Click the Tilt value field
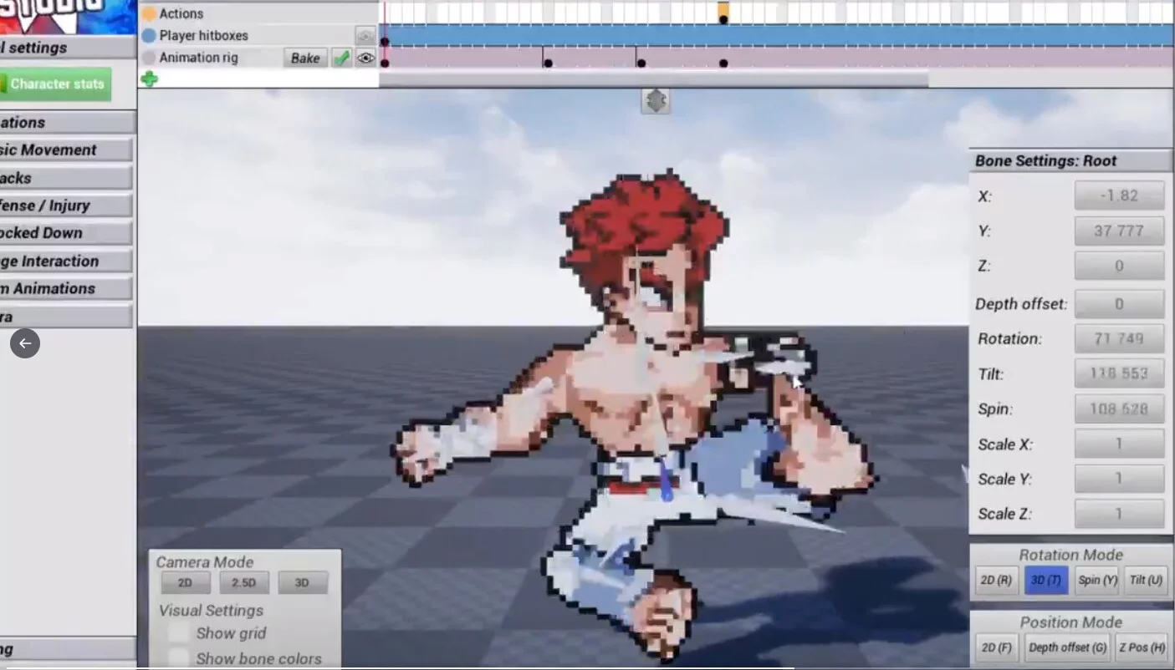Image resolution: width=1175 pixels, height=670 pixels. [1119, 373]
